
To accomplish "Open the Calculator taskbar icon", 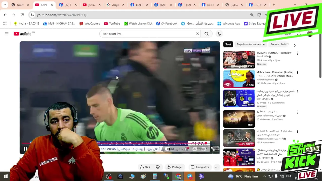I will (x=155, y=176).
